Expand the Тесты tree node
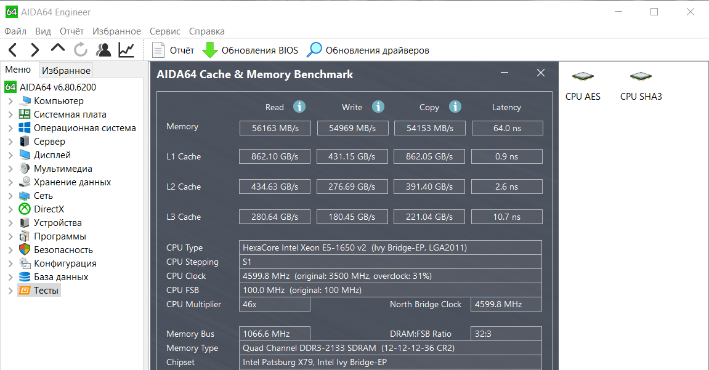The image size is (709, 370). [x=10, y=291]
